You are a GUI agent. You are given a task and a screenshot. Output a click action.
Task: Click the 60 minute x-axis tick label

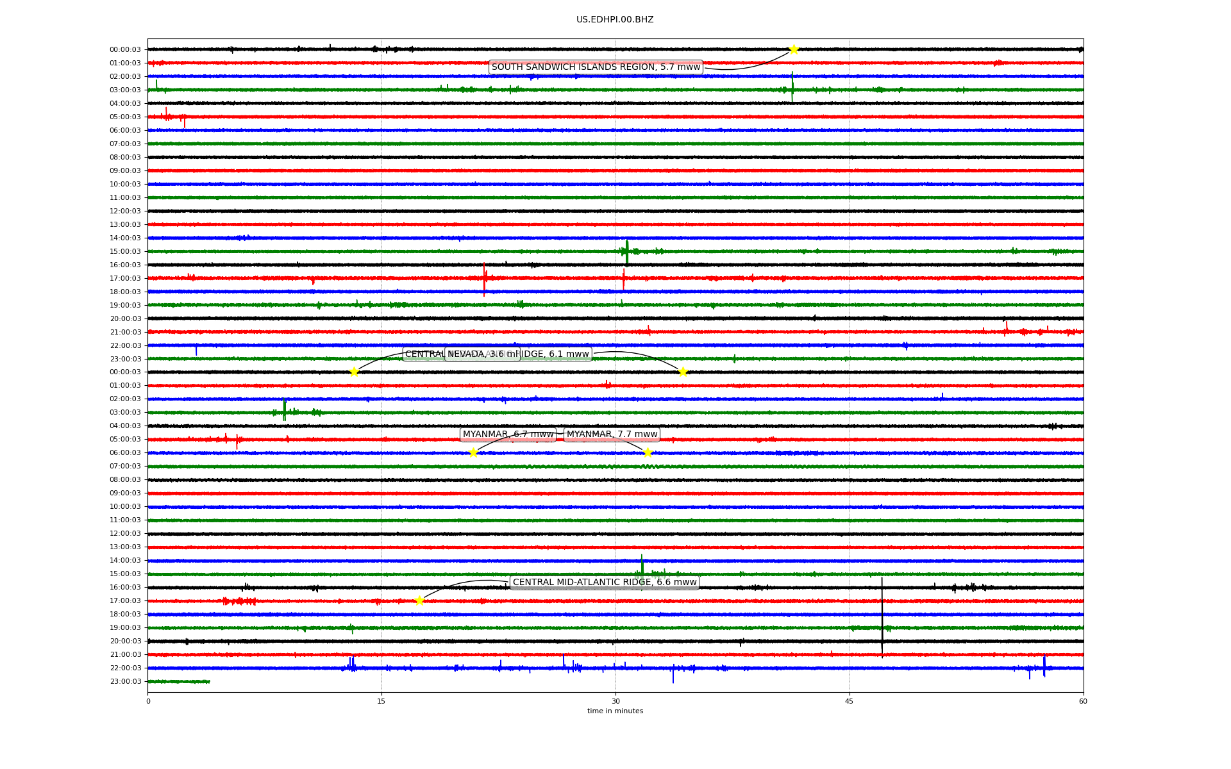pos(1083,701)
